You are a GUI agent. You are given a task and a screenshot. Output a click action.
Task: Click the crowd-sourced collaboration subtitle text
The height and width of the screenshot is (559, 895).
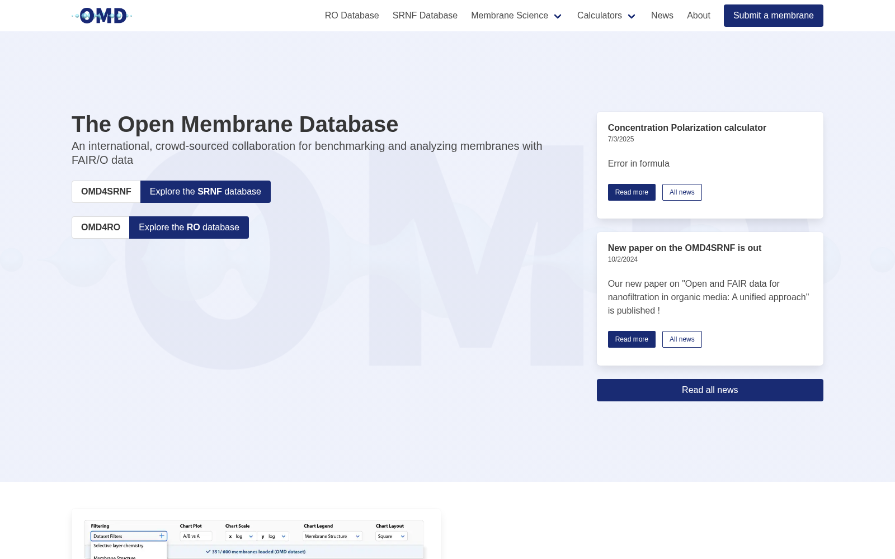tap(307, 153)
